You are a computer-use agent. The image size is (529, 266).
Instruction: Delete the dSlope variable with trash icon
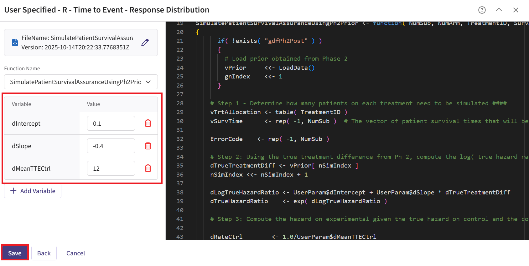148,146
